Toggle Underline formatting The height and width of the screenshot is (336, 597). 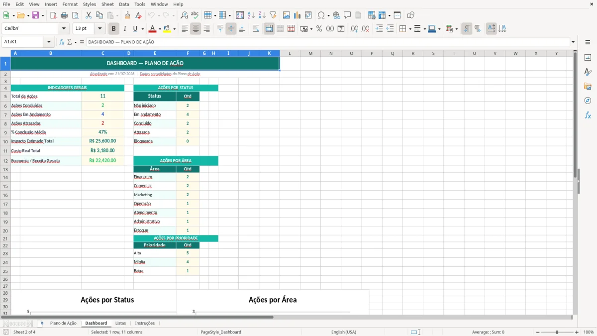point(135,29)
